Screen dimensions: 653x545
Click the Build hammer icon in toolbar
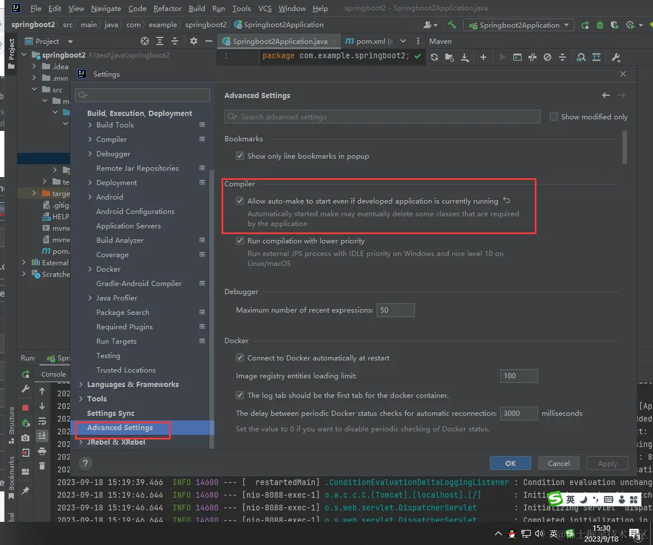(452, 25)
